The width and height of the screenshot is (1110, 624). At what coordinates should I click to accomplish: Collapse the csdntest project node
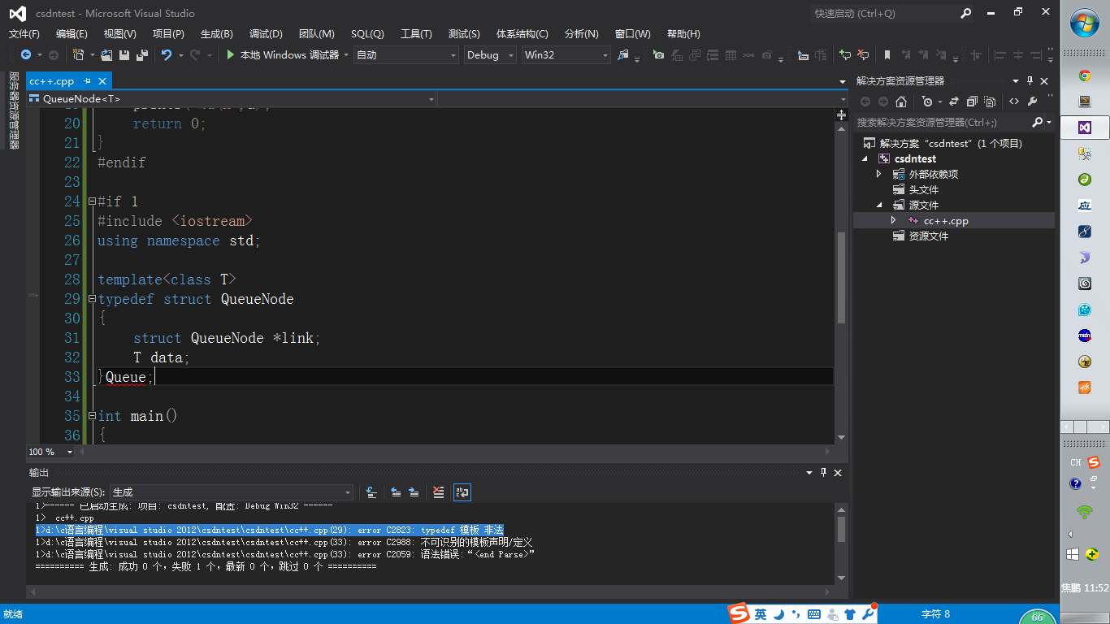tap(865, 158)
